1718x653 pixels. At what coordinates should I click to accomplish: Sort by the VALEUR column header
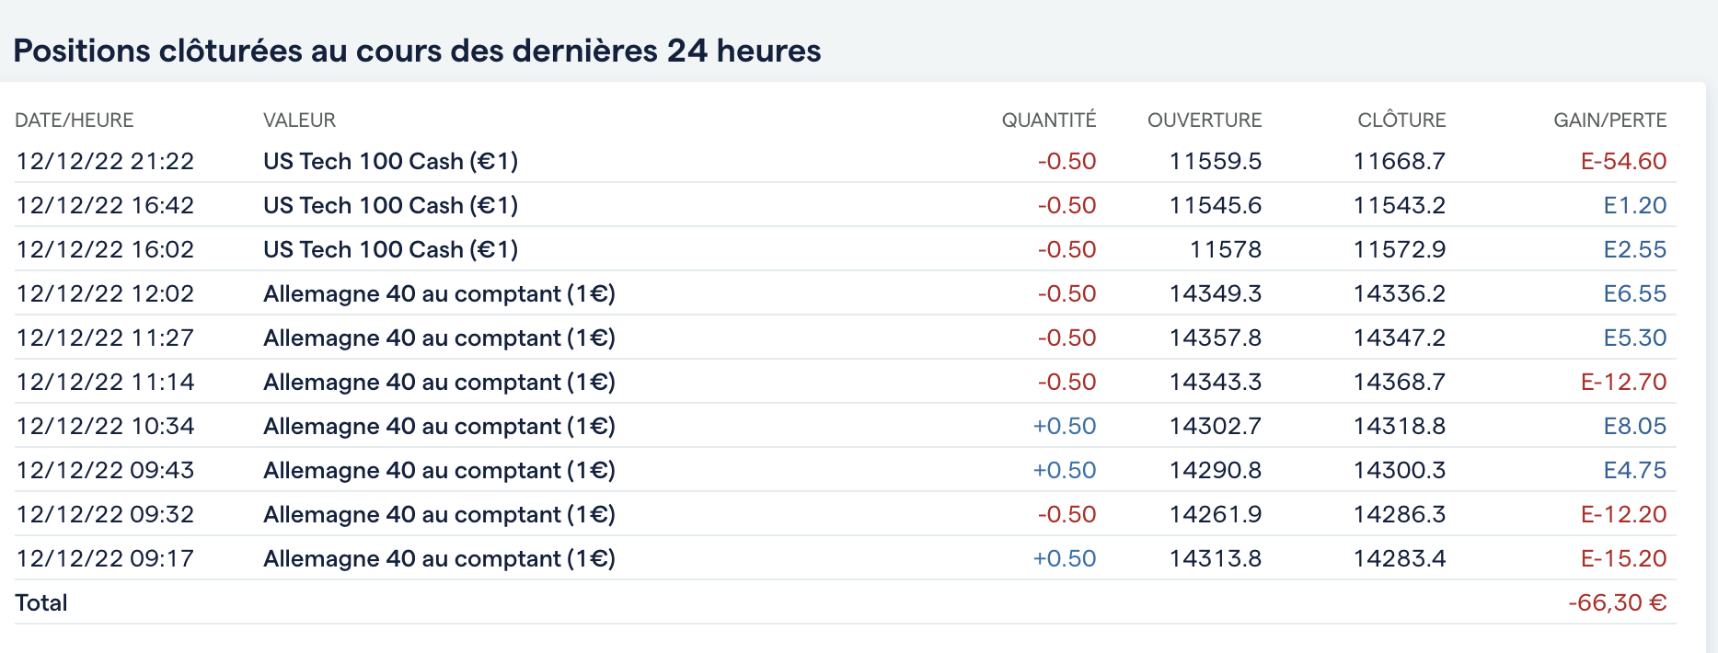299,120
